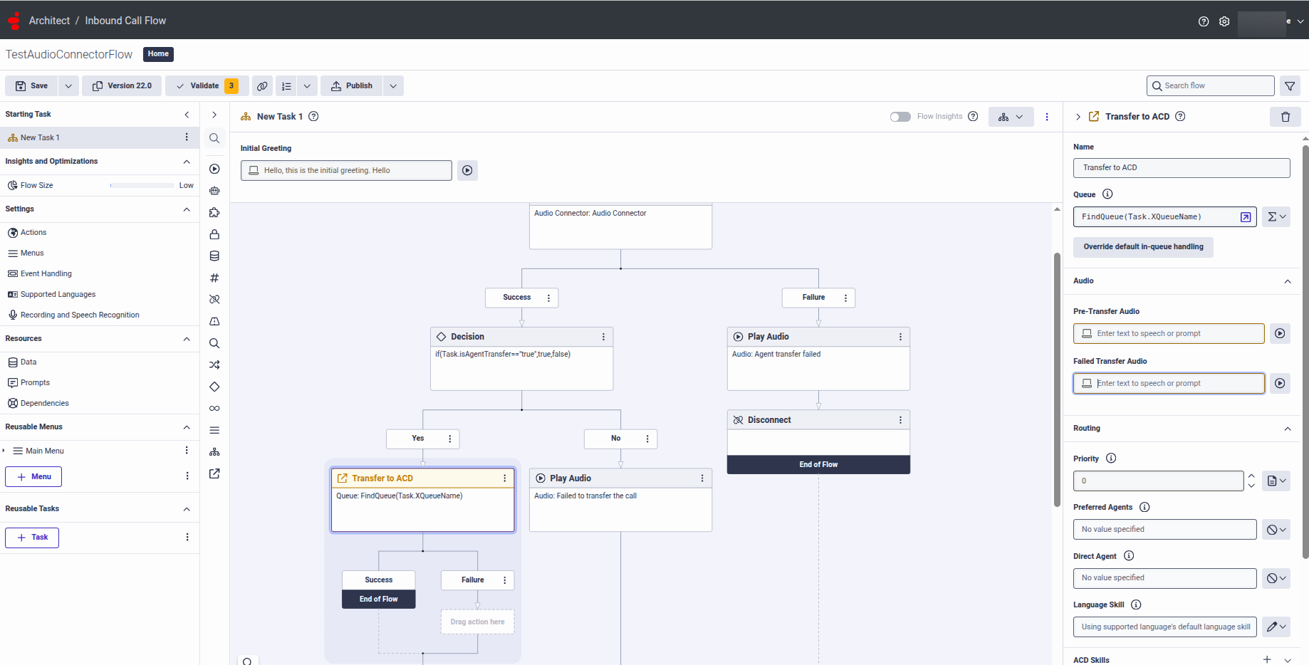Viewport: 1309px width, 665px height.
Task: Click the Data database icon in toolbox
Action: tap(214, 256)
